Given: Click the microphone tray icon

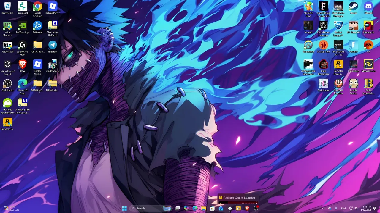Looking at the screenshot, I should pyautogui.click(x=336, y=208).
